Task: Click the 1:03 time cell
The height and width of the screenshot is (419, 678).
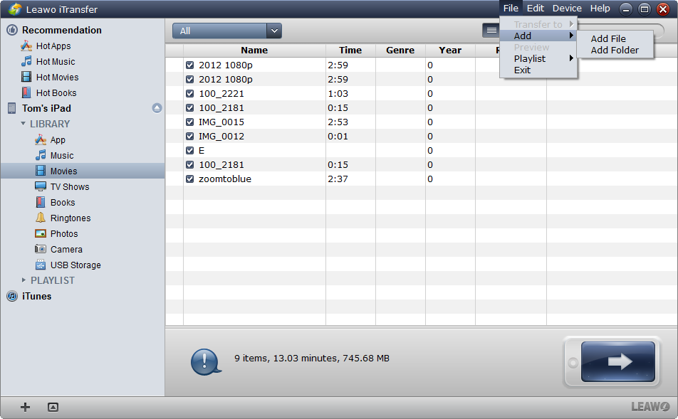Action: coord(338,94)
